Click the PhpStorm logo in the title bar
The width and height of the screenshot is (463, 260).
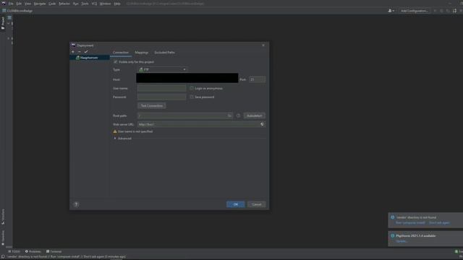click(4, 4)
